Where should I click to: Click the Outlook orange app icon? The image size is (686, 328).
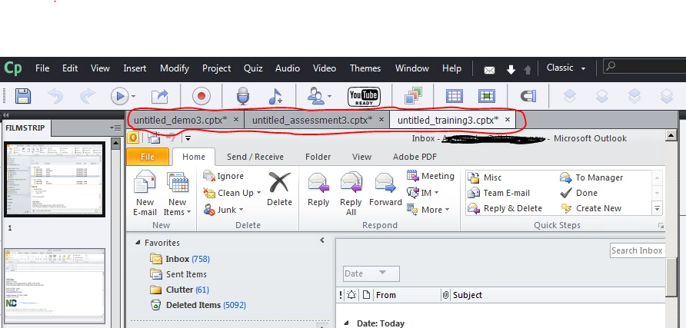pos(133,138)
